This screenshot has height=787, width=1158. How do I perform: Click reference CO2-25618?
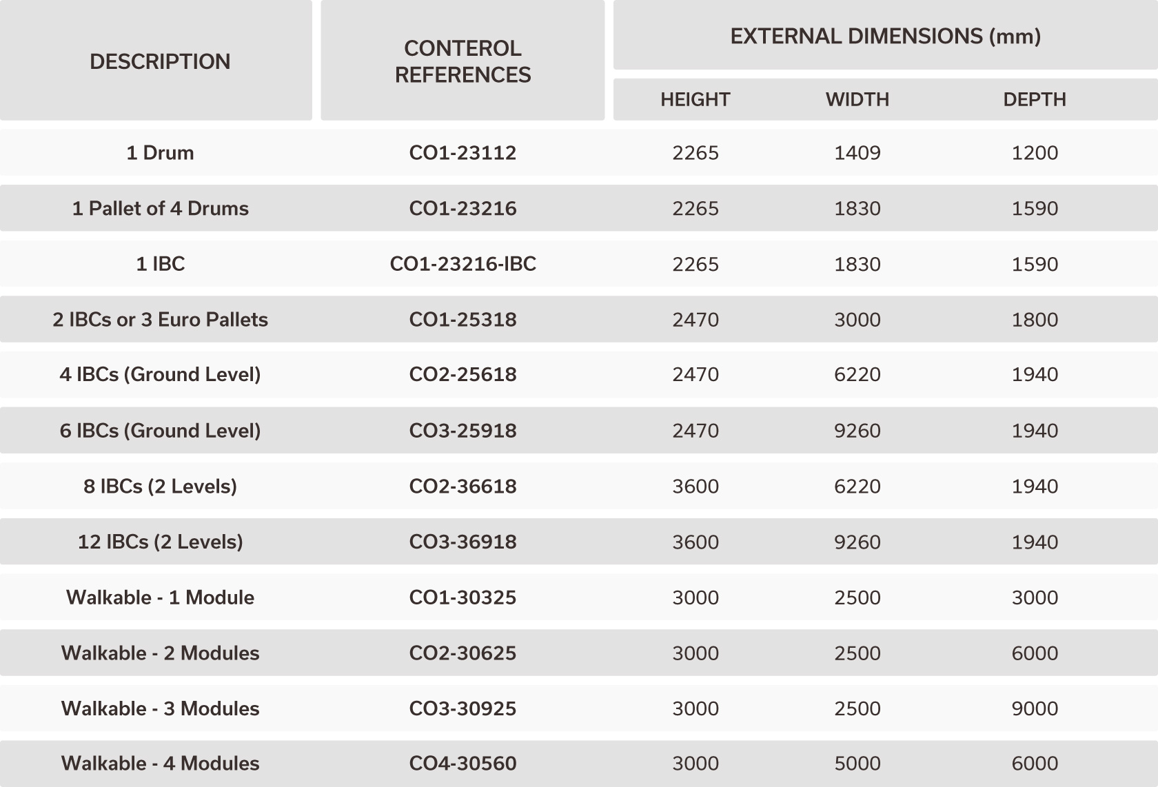pyautogui.click(x=463, y=375)
